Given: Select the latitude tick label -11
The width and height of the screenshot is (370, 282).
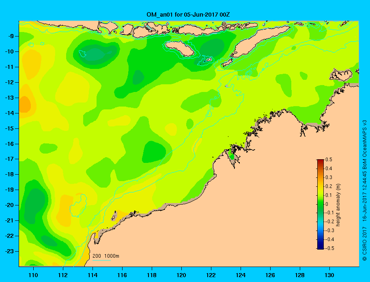Looking at the screenshot, I should (x=9, y=67).
